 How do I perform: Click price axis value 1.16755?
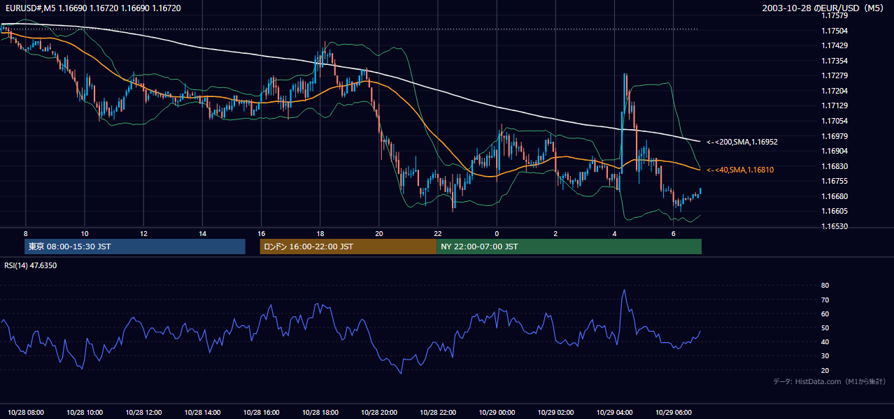pos(835,181)
